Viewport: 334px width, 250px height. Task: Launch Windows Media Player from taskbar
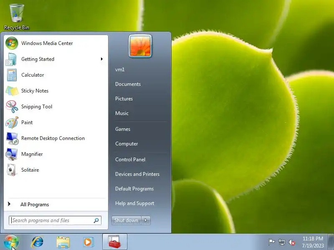pyautogui.click(x=88, y=242)
